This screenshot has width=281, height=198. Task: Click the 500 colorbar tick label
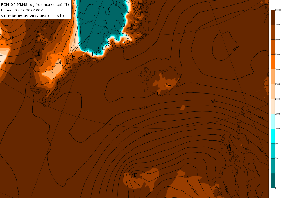[277, 143]
